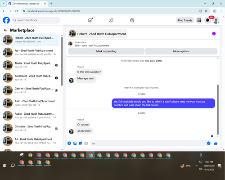
Task: Open Jay's apartment conversation
Action: tap(30, 53)
